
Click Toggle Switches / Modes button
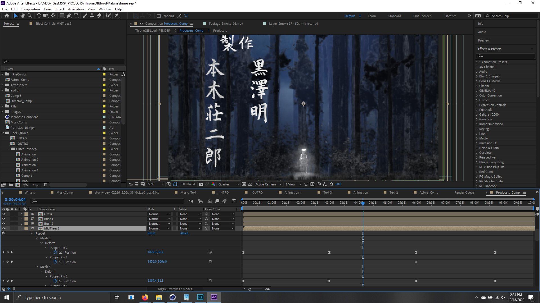click(174, 289)
